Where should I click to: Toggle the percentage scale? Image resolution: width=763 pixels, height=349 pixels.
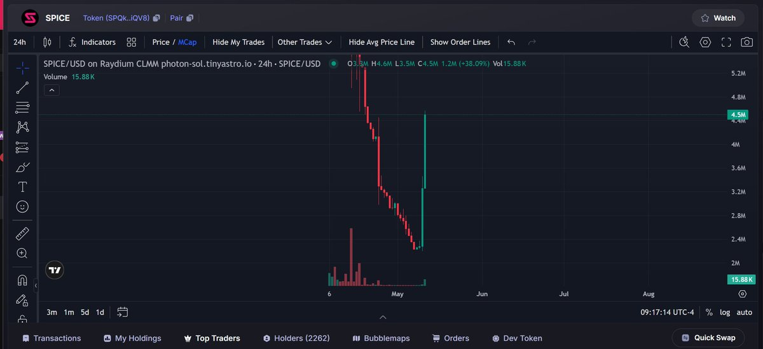(x=709, y=312)
